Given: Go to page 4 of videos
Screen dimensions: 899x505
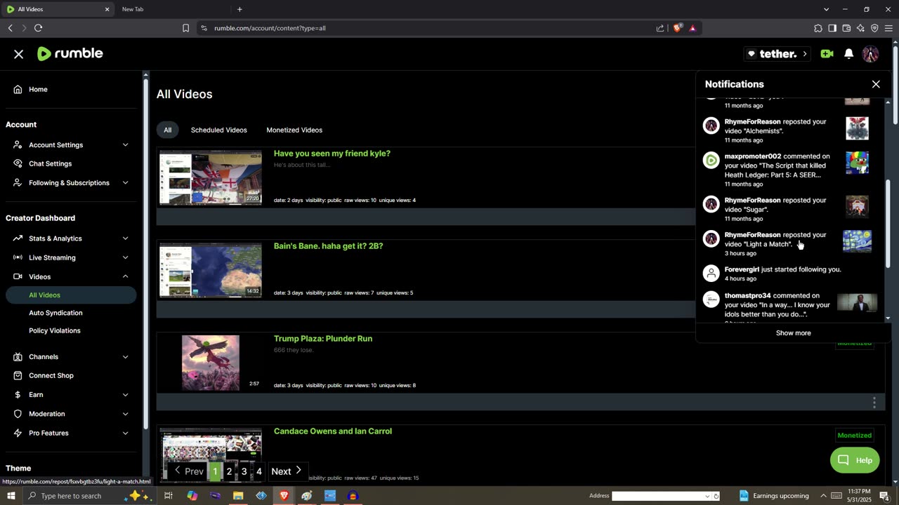Looking at the screenshot, I should point(259,471).
